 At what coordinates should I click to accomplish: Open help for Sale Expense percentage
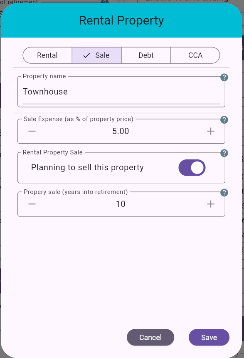pos(224,119)
